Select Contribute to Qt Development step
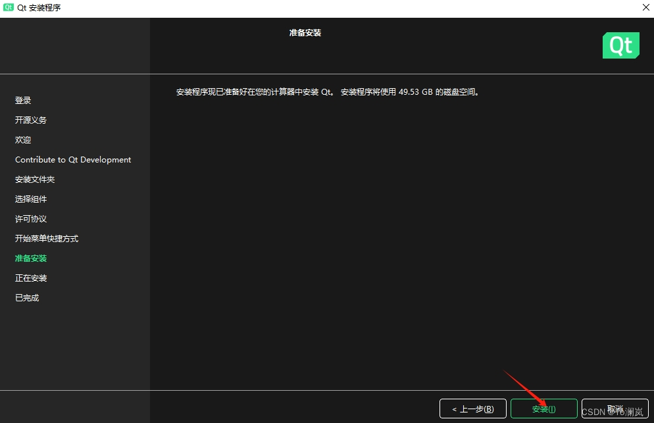654x423 pixels. click(x=73, y=160)
